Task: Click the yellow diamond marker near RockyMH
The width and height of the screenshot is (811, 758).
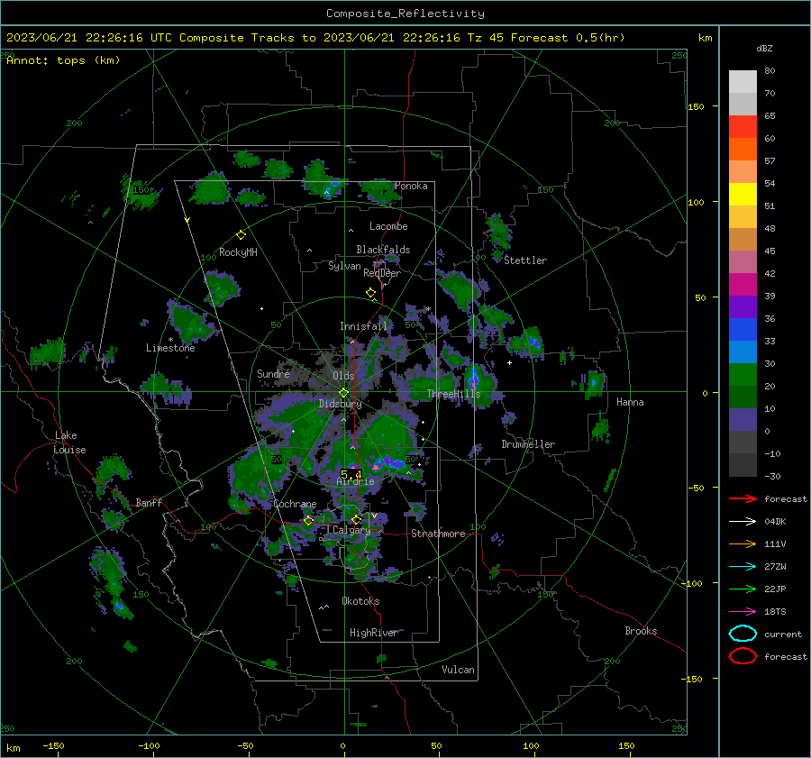Action: pyautogui.click(x=241, y=235)
